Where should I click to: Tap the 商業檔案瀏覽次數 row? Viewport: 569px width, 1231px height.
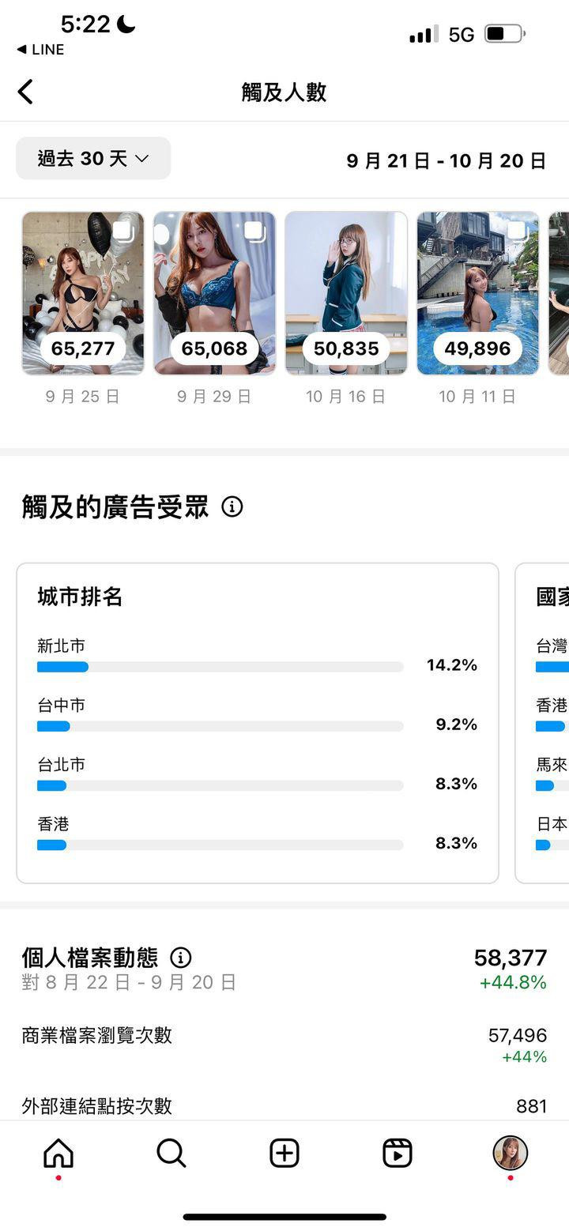coord(284,1045)
